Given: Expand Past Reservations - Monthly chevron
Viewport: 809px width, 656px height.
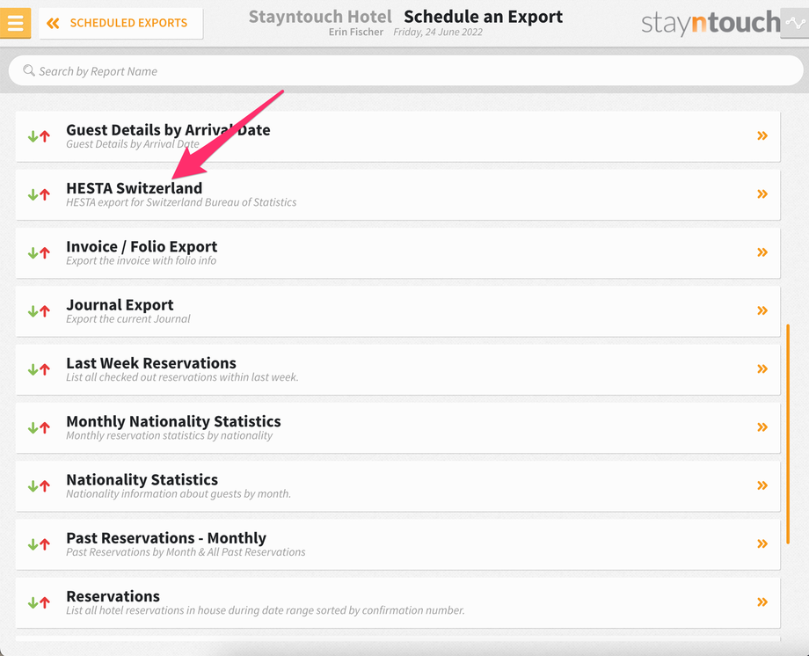Looking at the screenshot, I should click(762, 544).
